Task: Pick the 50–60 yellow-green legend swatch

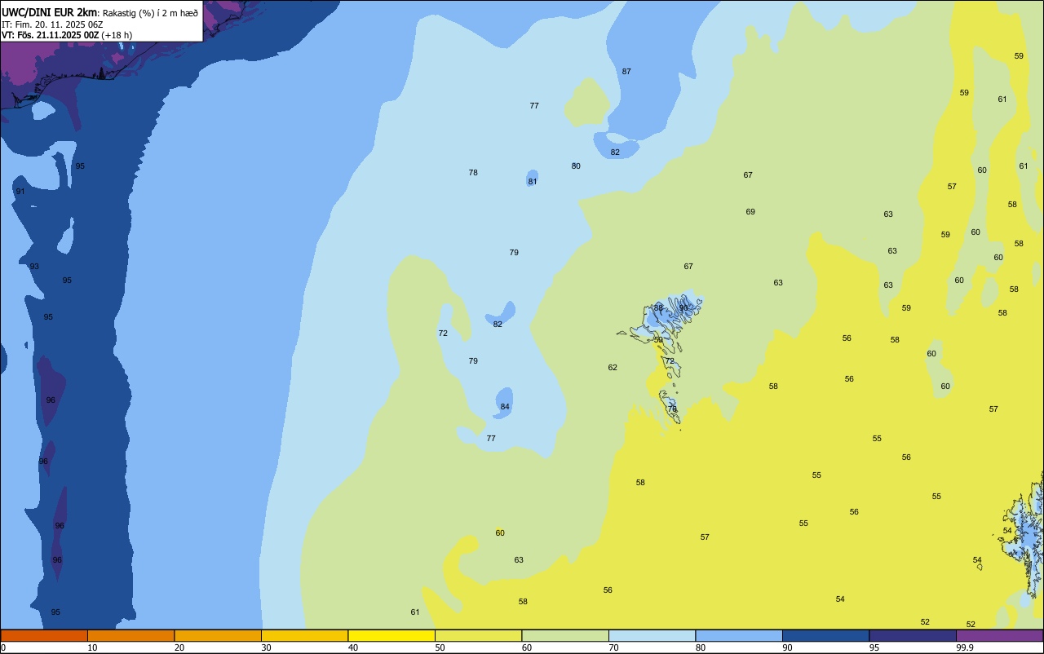Action: click(x=478, y=635)
